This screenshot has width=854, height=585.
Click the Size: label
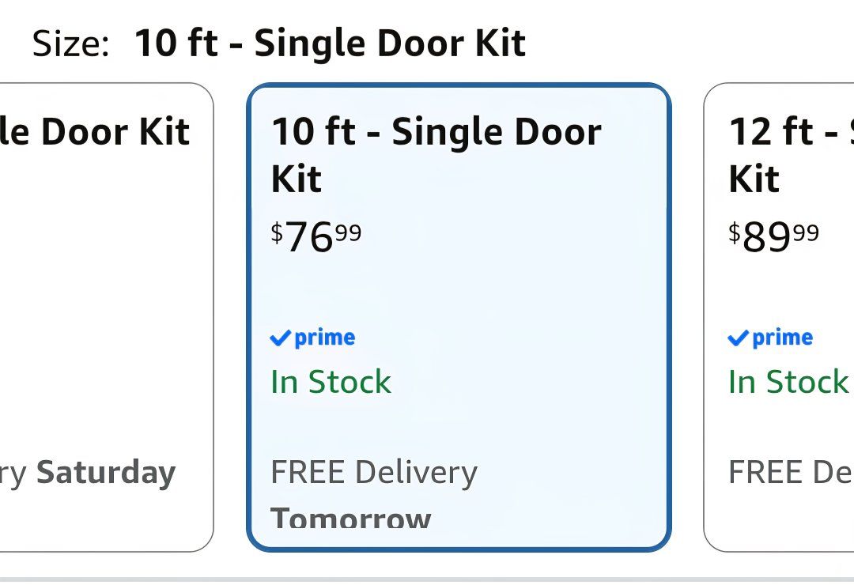71,43
